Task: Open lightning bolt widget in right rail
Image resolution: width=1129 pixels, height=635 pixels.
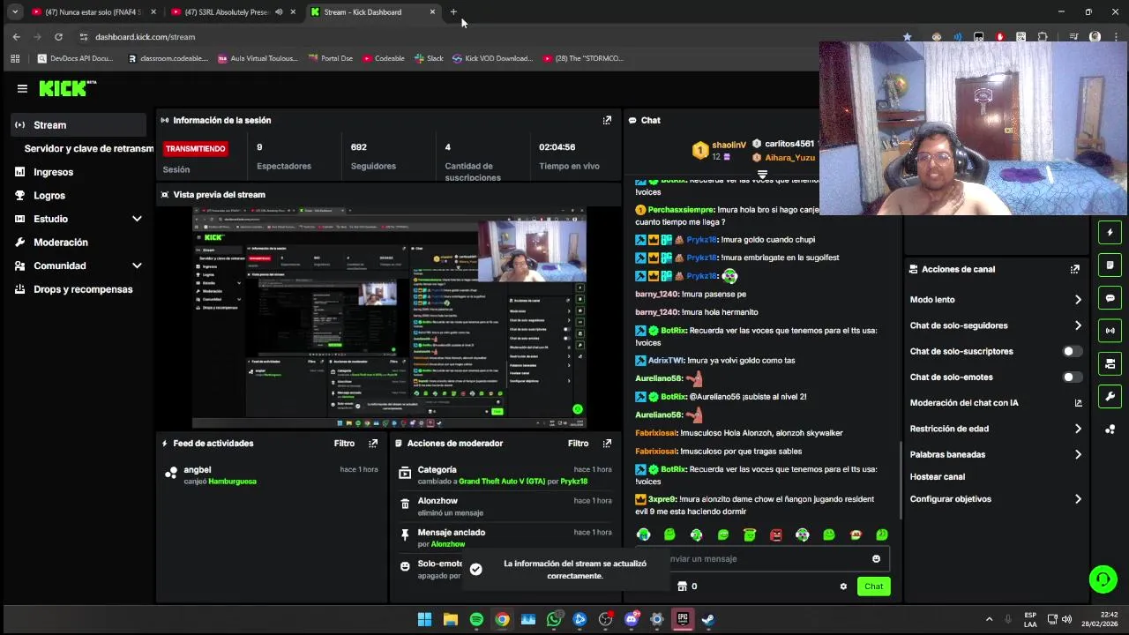Action: point(1110,233)
